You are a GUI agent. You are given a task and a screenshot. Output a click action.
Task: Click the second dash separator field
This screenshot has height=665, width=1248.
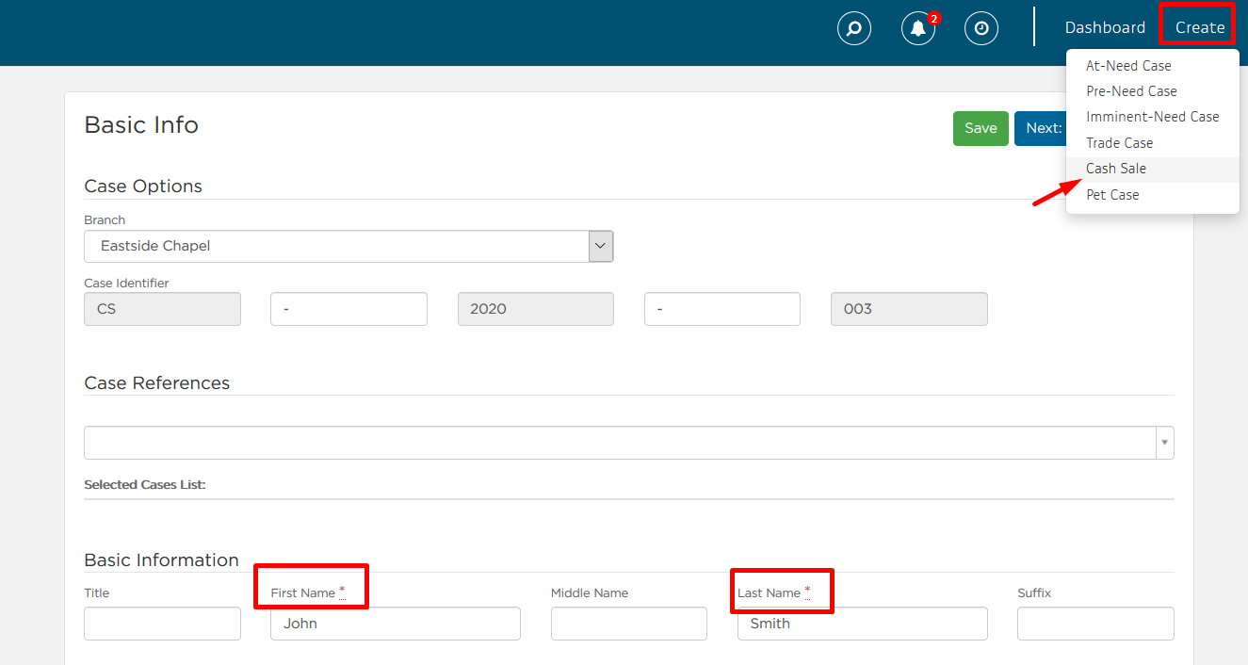[722, 309]
